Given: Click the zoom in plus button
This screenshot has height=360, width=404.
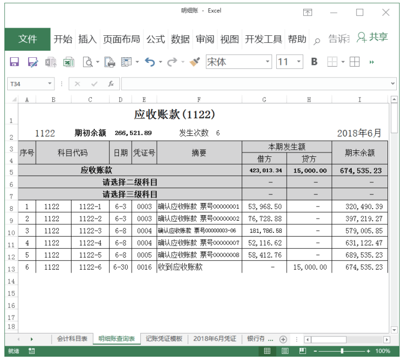Looking at the screenshot, I should 368,351.
